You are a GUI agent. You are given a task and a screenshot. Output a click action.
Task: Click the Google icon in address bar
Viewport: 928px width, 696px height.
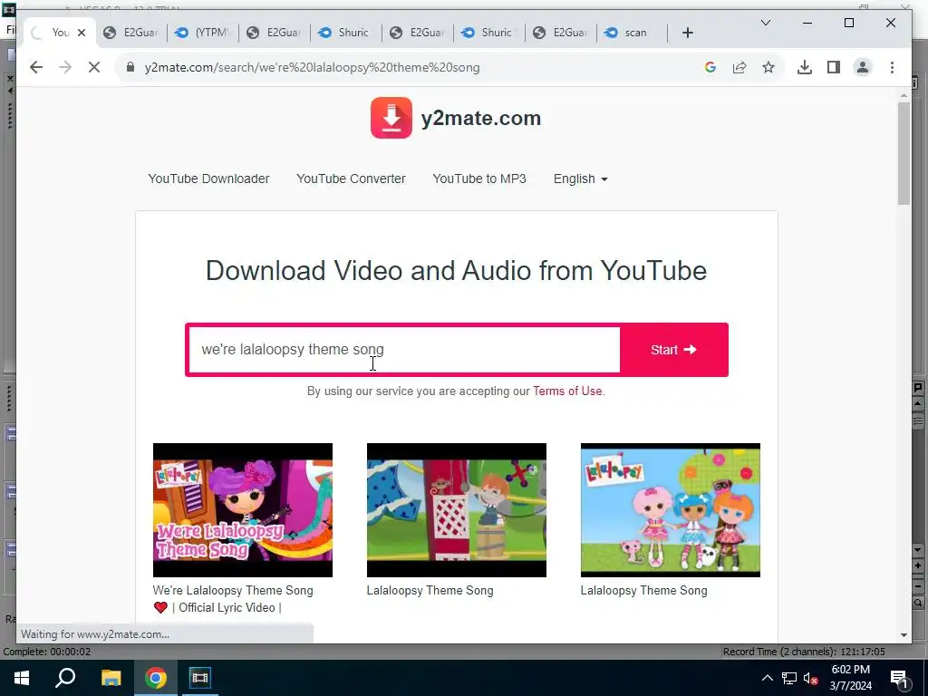(x=710, y=67)
